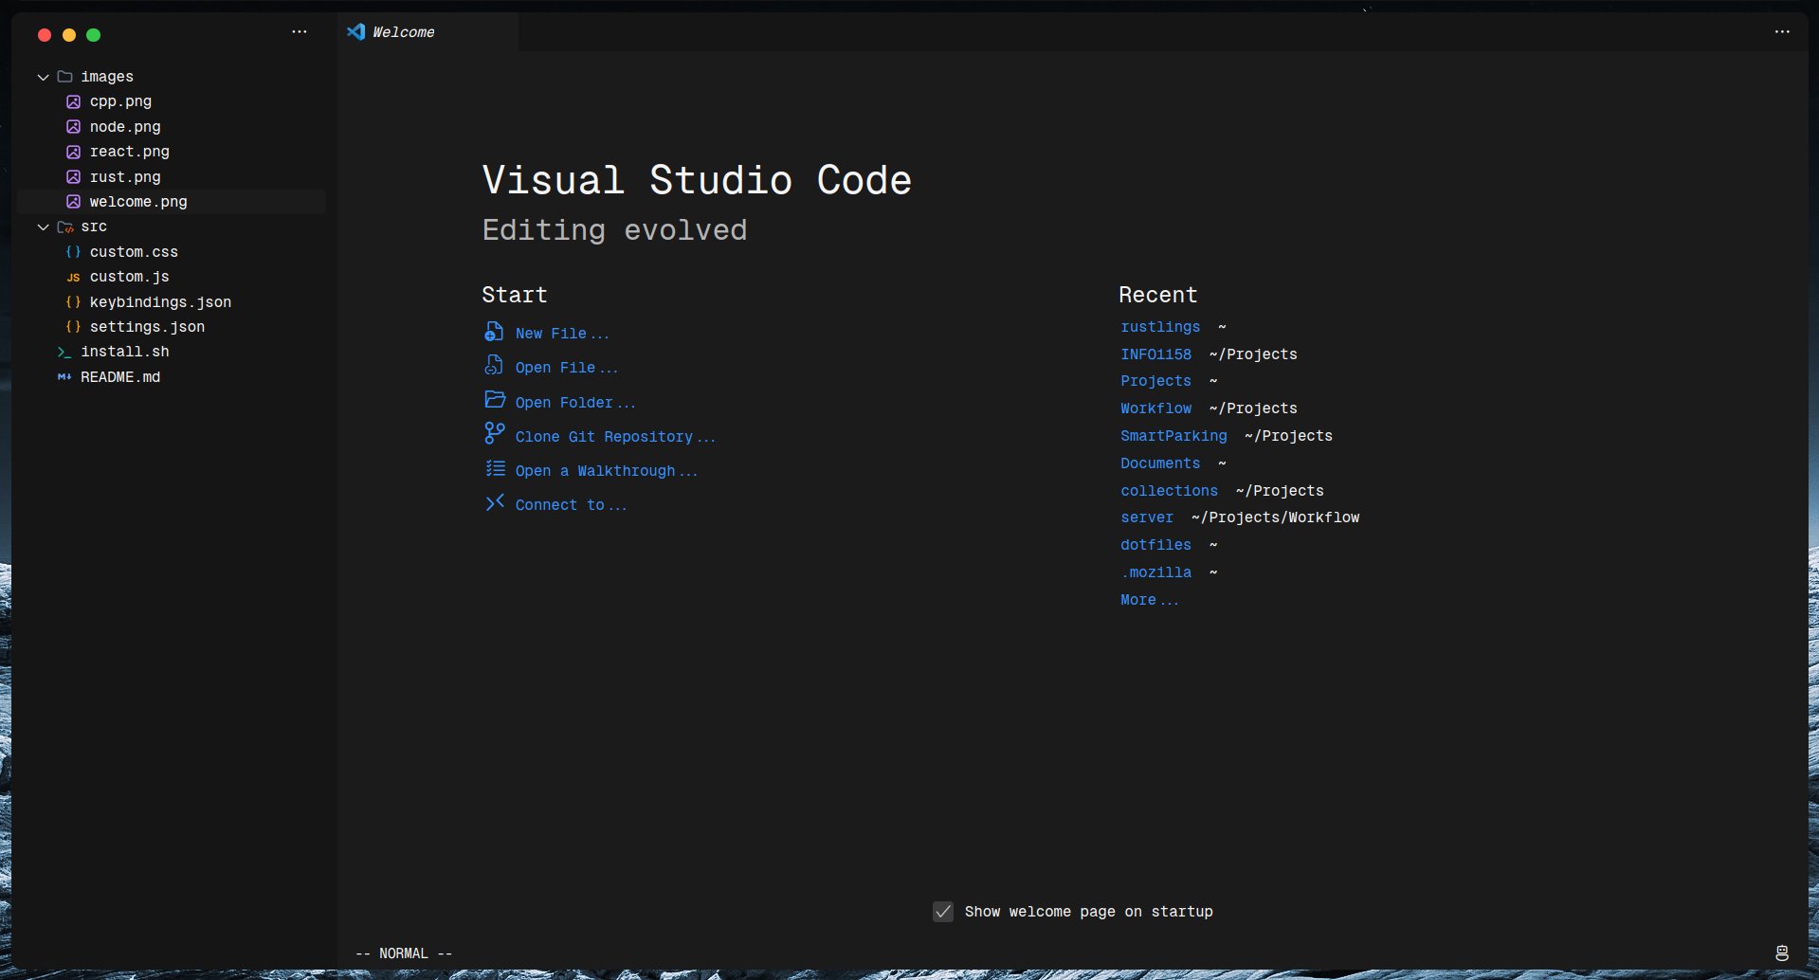Click the rust.png image file icon

(x=73, y=177)
